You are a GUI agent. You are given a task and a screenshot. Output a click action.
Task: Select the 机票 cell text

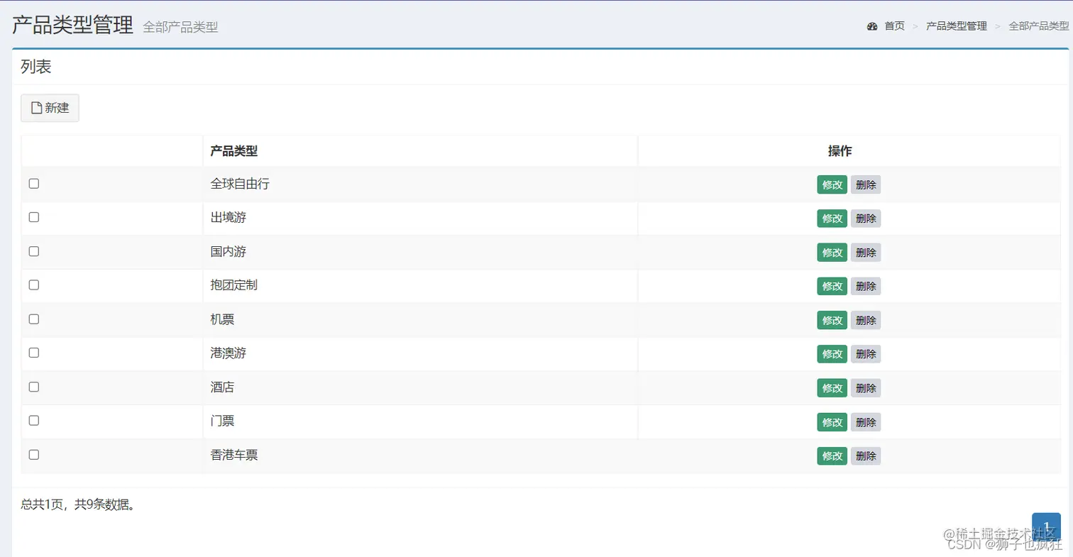222,319
